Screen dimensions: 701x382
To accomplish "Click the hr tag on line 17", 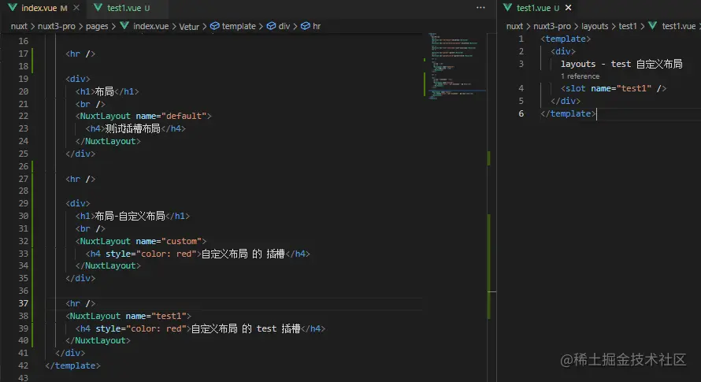I will [80, 54].
